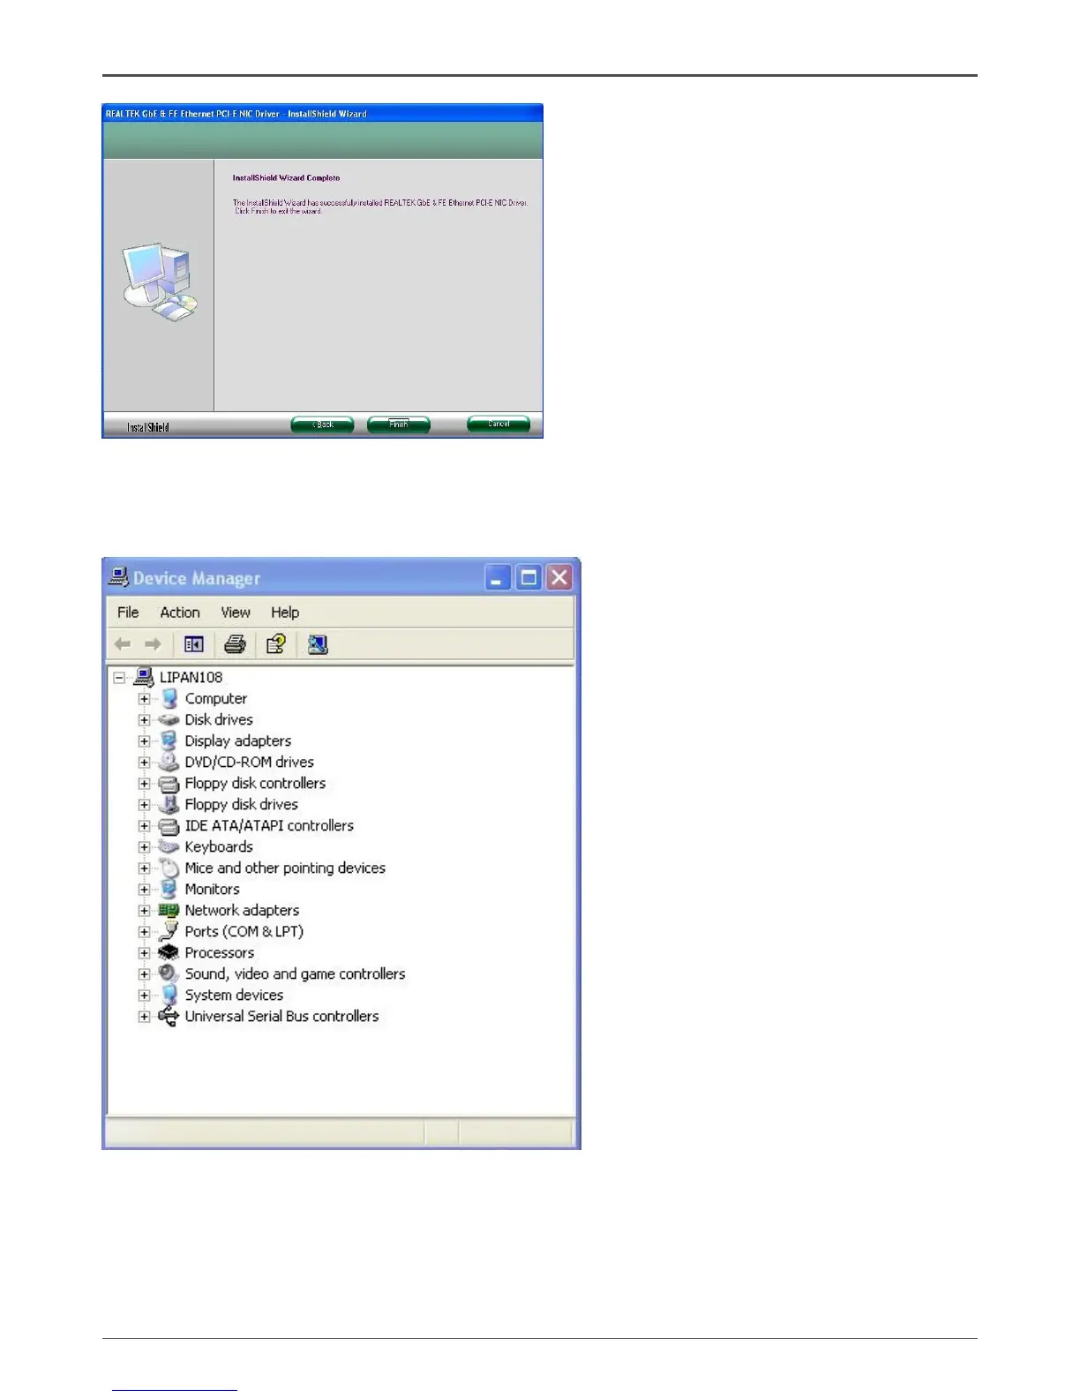This screenshot has width=1080, height=1398.
Task: Click the Network adapters icon
Action: 169,910
